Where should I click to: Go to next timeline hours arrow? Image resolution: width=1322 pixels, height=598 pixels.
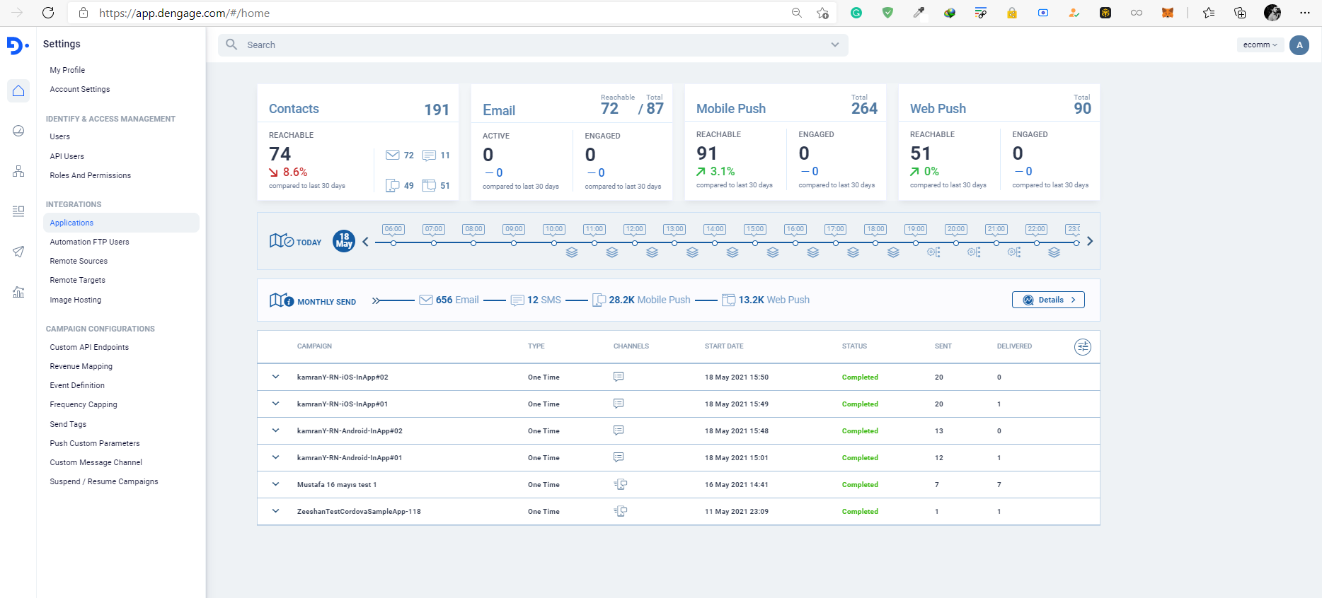click(1090, 242)
